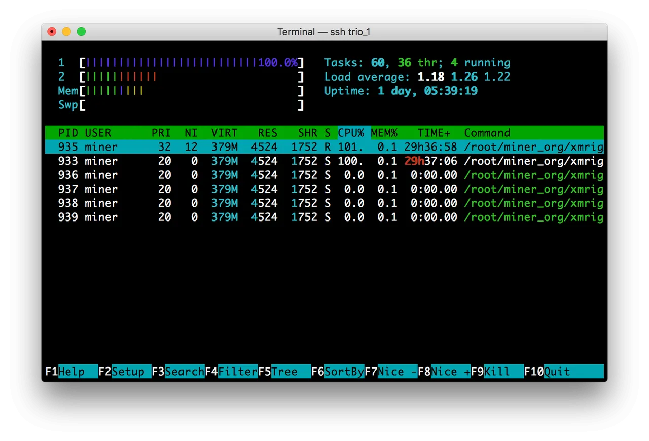Sort by the RES column header
The width and height of the screenshot is (649, 441).
point(268,133)
